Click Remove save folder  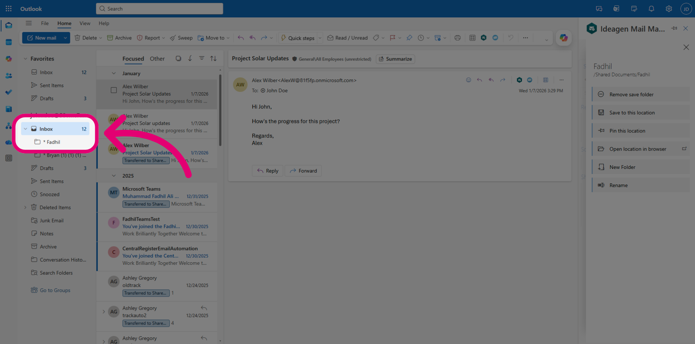click(x=641, y=94)
